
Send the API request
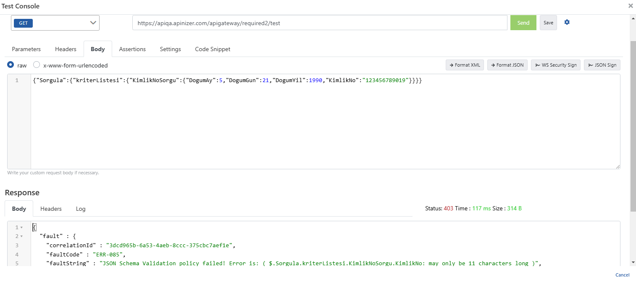[x=523, y=23]
